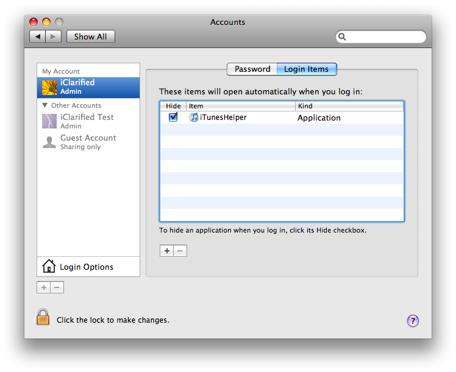
Task: Uncheck the Hide checkbox for iTunesHelper
Action: click(173, 118)
